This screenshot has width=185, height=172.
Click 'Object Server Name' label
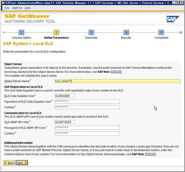(17, 81)
